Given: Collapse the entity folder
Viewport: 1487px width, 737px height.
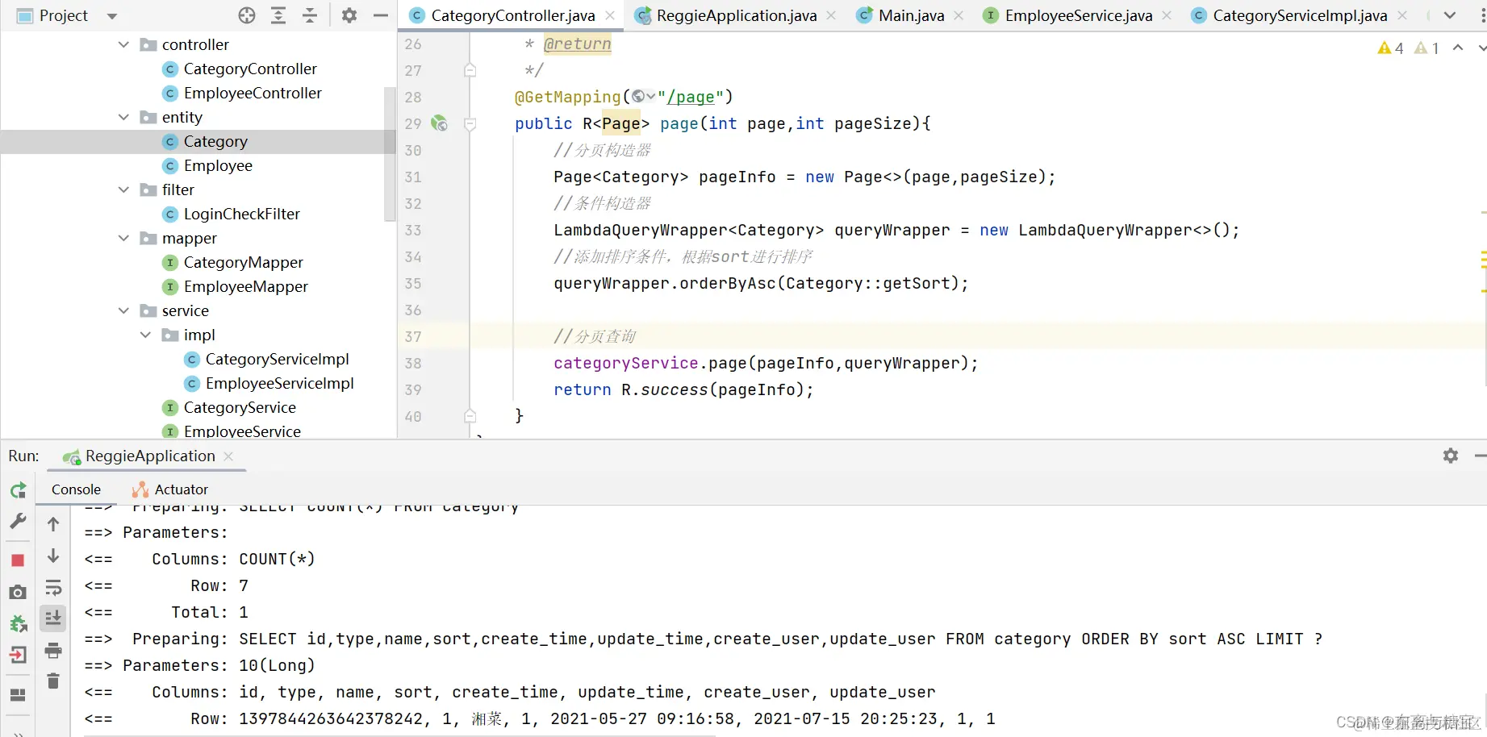Looking at the screenshot, I should [x=123, y=117].
